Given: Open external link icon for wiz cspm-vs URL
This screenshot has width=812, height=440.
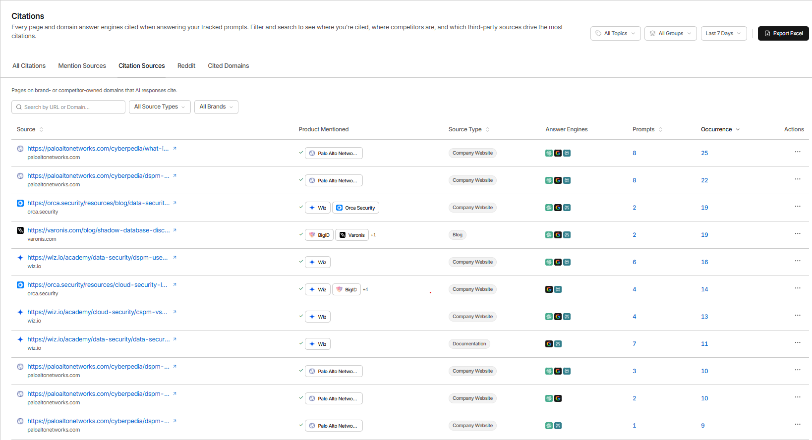Looking at the screenshot, I should coord(174,312).
